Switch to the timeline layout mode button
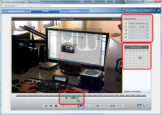Image resolution: width=162 pixels, height=115 pixels. 140,106
